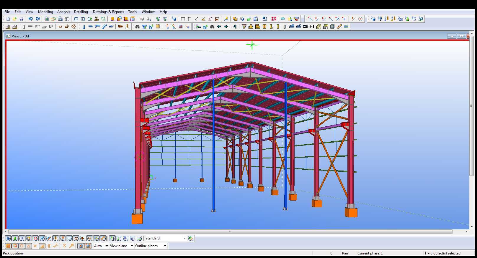Viewport: 477px width, 258px height.
Task: Click the grid icon ending the second toolbar row
Action: 346,27
